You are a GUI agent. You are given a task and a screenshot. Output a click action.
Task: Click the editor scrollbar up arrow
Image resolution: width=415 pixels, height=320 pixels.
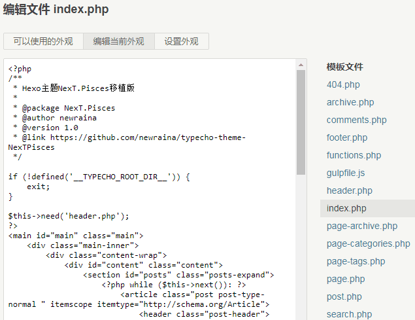[301, 64]
